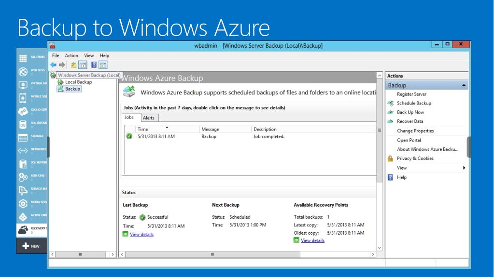Open View details under Last Backup

pyautogui.click(x=141, y=235)
